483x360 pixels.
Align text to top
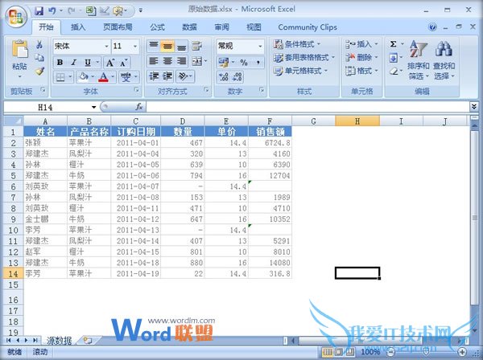(154, 46)
